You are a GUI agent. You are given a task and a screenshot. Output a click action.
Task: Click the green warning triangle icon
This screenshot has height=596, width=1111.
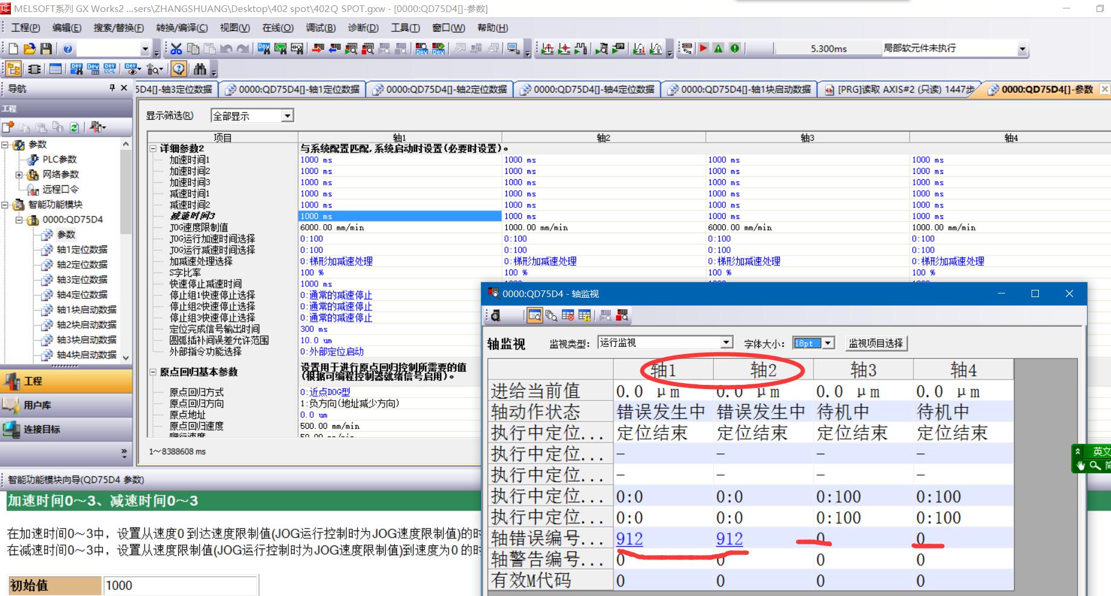tap(719, 48)
